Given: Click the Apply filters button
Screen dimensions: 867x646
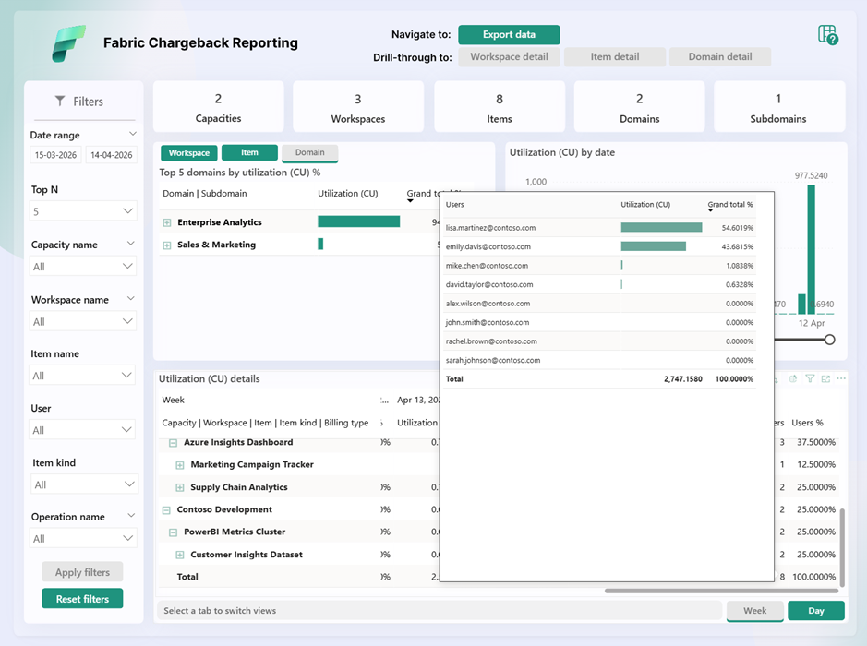Looking at the screenshot, I should tap(82, 572).
